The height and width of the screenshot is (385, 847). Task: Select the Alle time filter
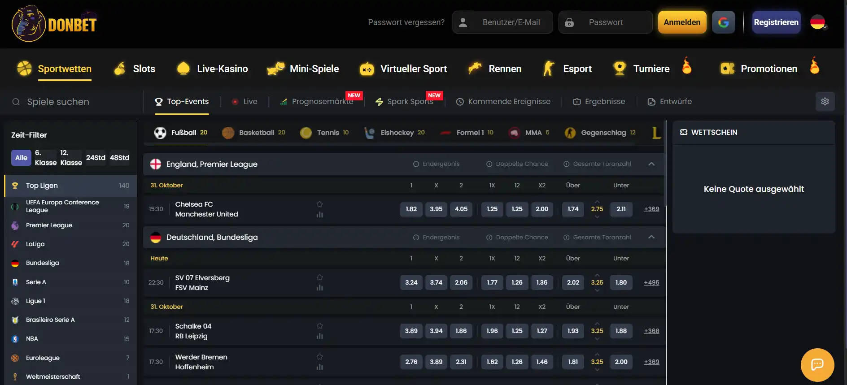click(21, 158)
